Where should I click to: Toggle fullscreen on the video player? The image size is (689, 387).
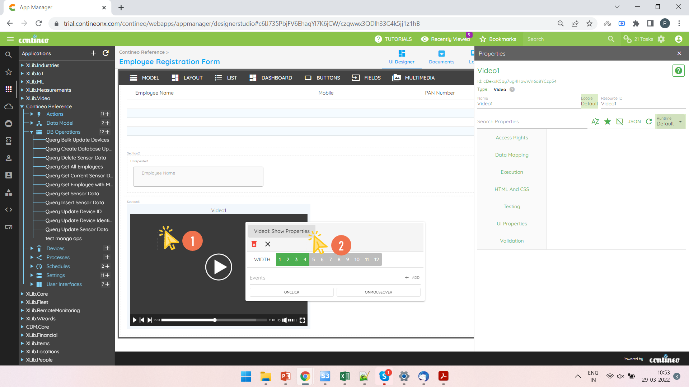point(302,320)
